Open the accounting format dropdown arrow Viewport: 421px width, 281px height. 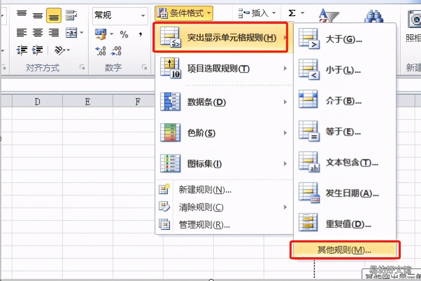tap(112, 34)
